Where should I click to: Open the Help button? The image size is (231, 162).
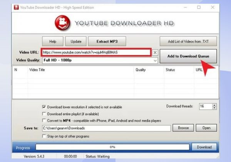[x=53, y=41]
